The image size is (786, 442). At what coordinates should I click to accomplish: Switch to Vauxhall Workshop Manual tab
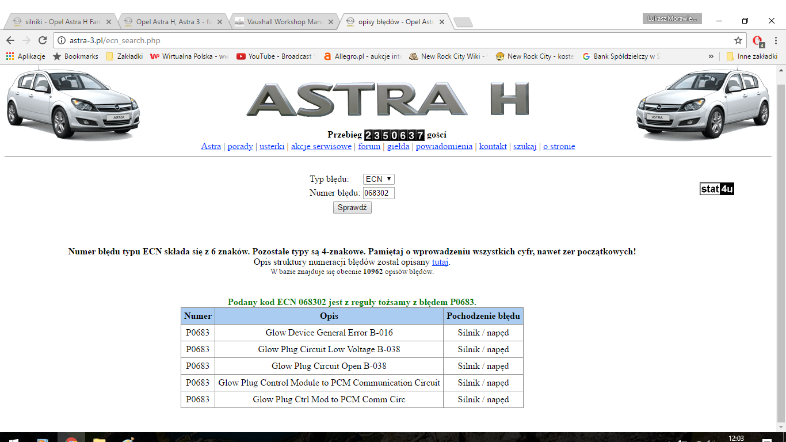(282, 22)
